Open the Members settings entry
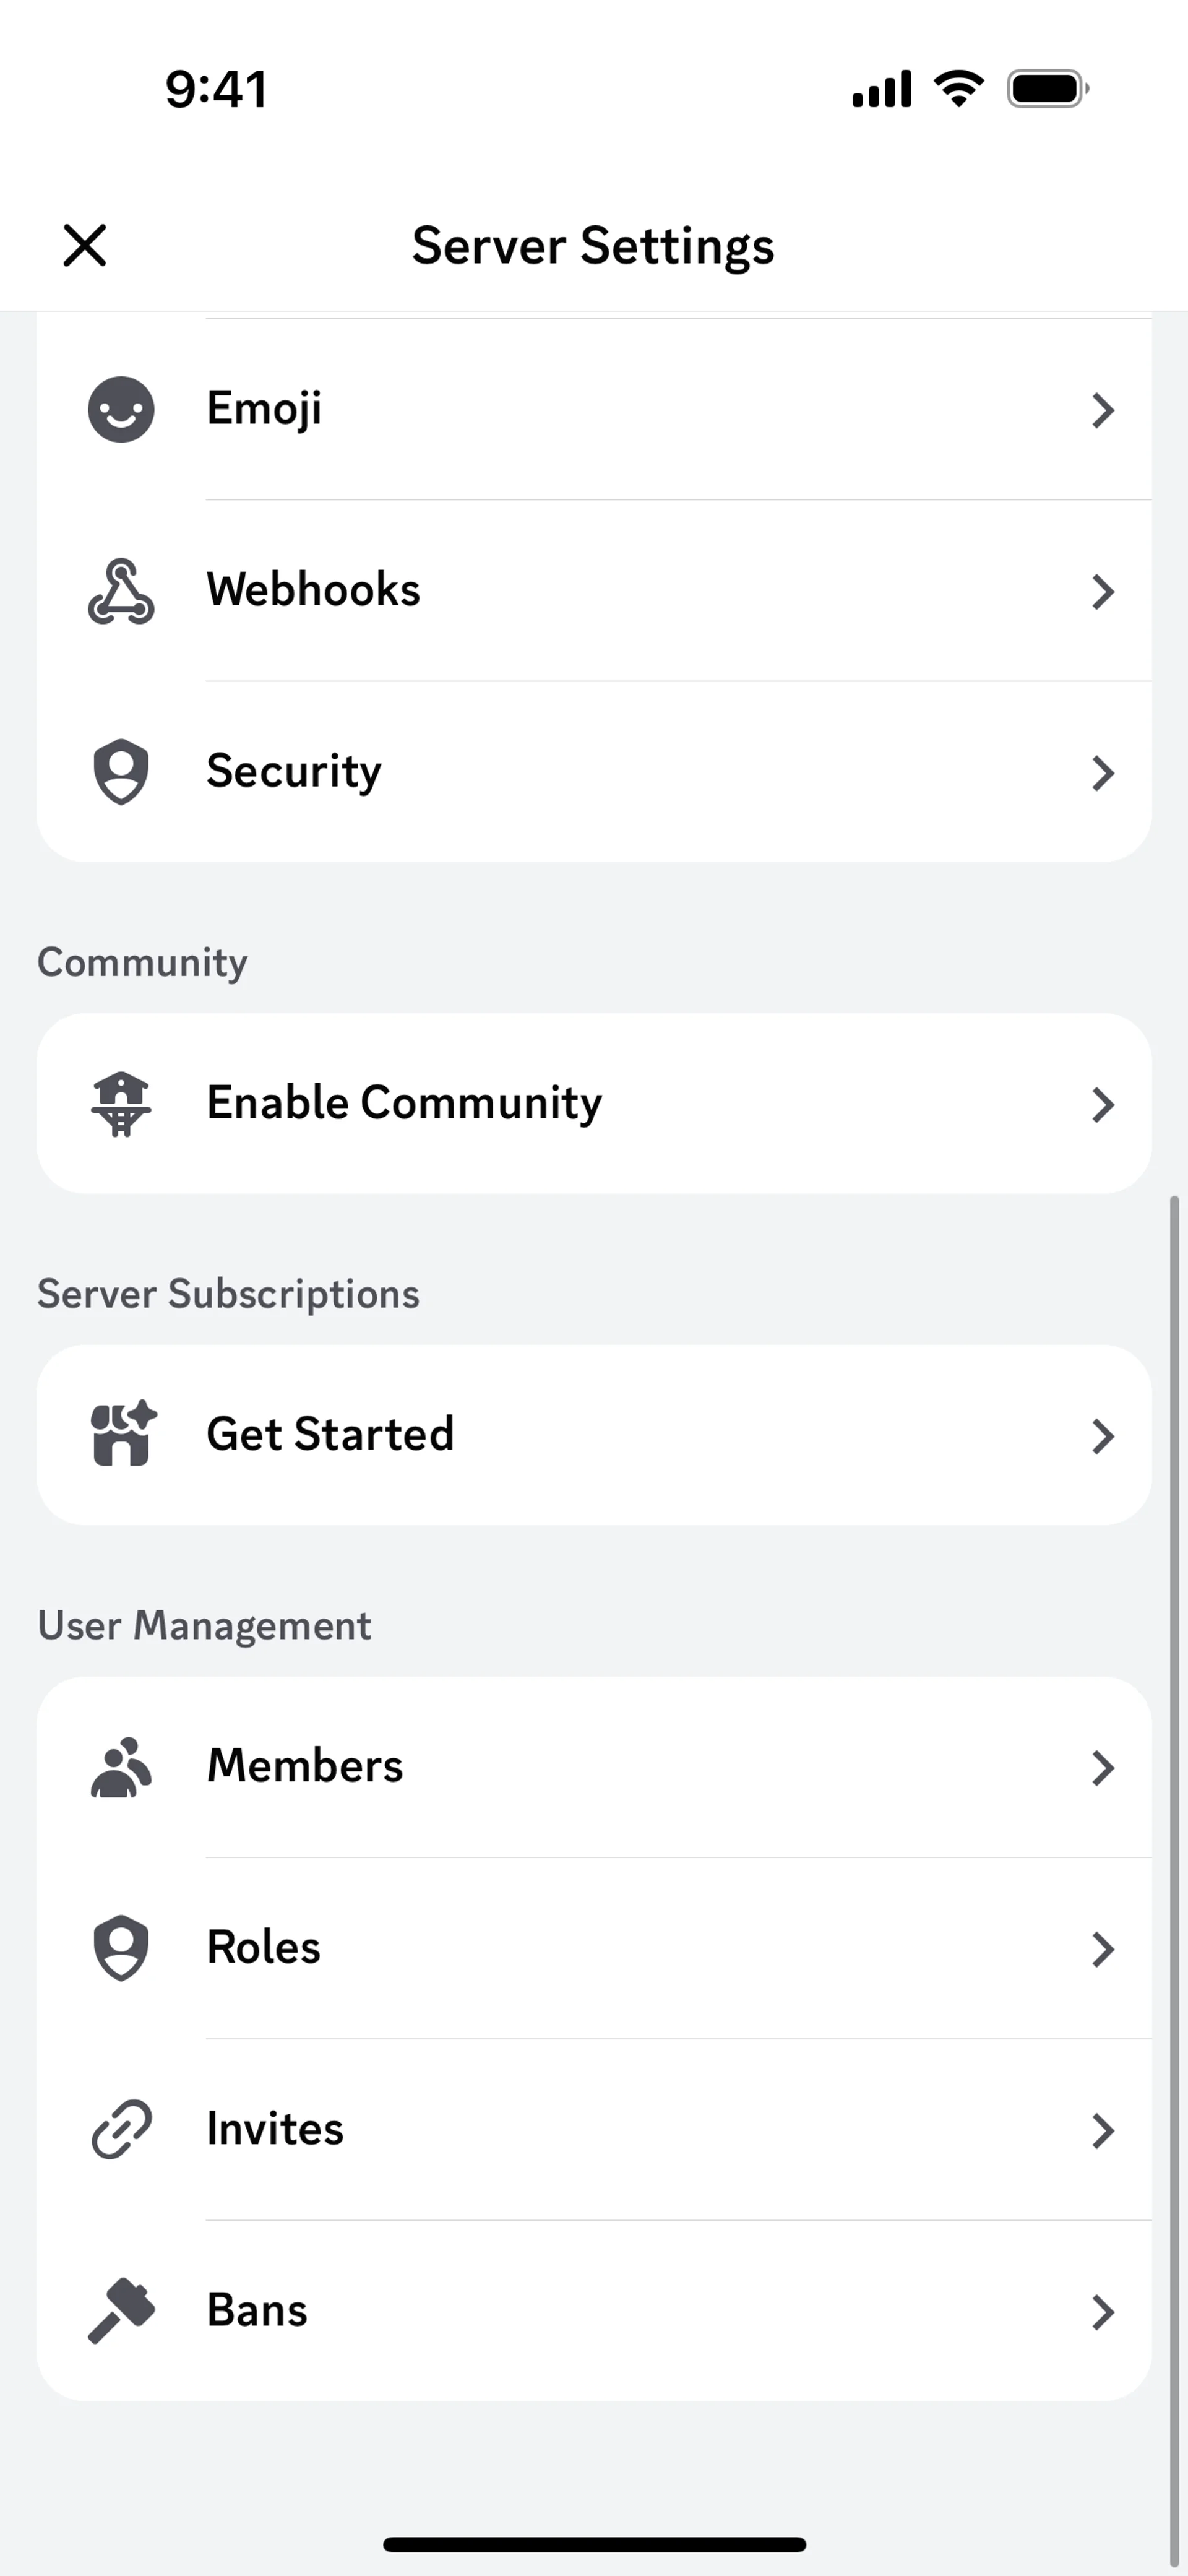The width and height of the screenshot is (1188, 2576). coord(304,1766)
